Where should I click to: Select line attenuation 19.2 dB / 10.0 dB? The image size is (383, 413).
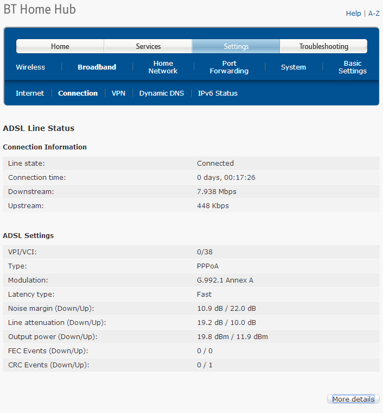point(227,323)
